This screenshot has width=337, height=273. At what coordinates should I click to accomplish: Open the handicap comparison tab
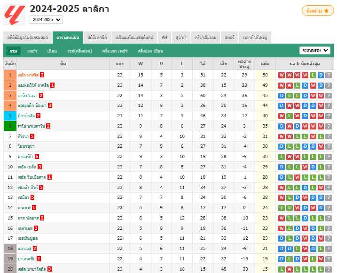pos(134,38)
